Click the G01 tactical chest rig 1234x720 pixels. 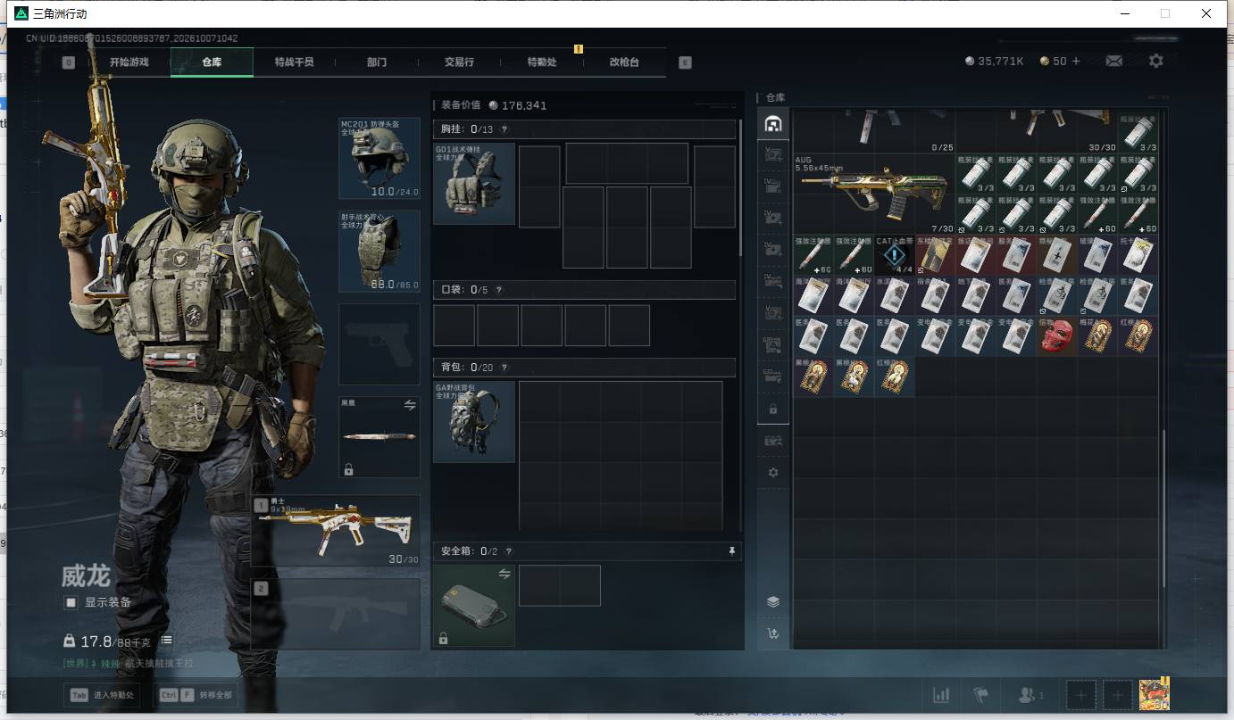pyautogui.click(x=474, y=183)
